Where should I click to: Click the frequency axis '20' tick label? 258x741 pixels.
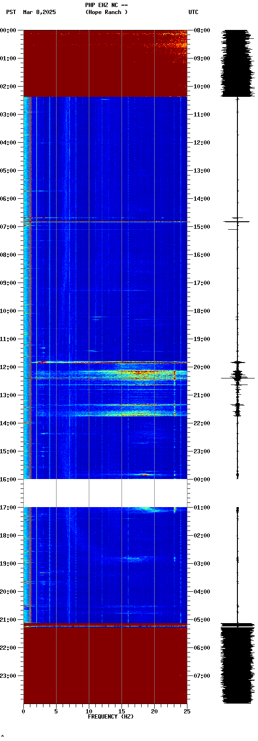point(154,712)
